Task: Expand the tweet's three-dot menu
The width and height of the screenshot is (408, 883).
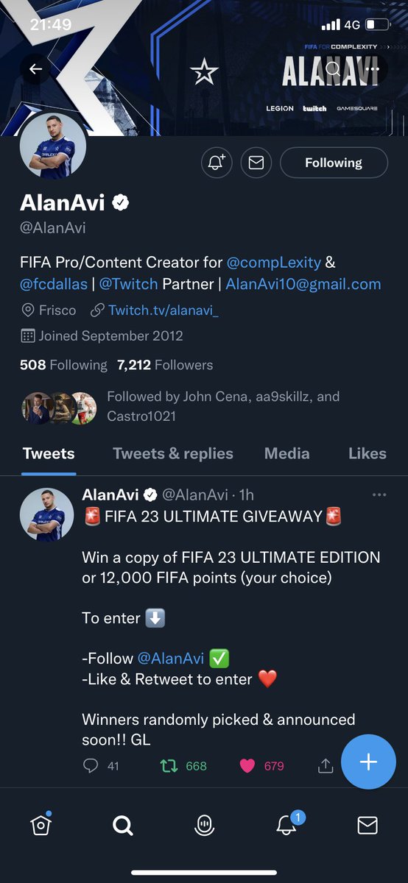Action: [379, 495]
